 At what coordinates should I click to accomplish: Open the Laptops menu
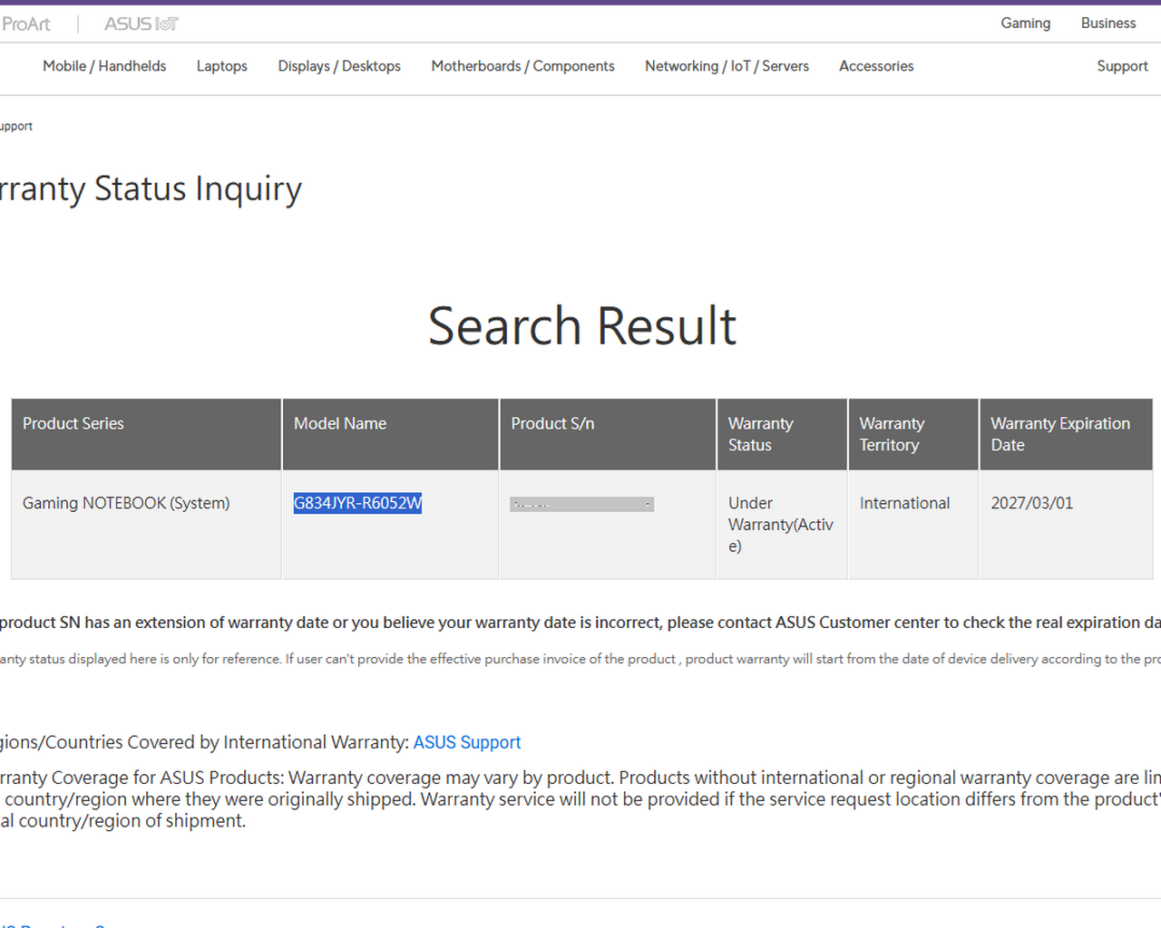222,66
